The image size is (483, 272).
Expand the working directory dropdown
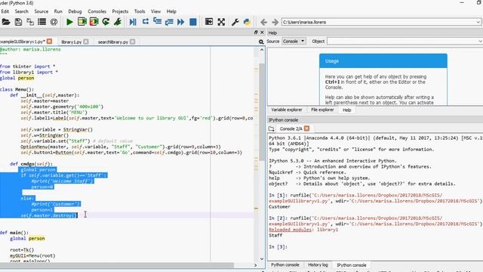tap(478, 22)
